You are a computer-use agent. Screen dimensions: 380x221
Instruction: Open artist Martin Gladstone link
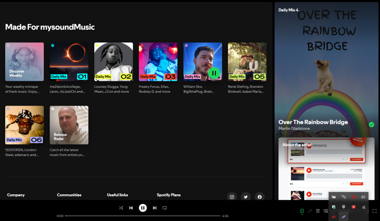point(294,128)
